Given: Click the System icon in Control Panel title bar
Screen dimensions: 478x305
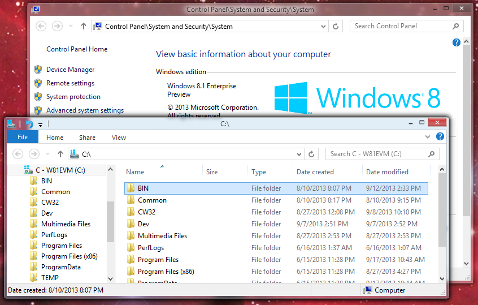Looking at the screenshot, I should click(36, 10).
